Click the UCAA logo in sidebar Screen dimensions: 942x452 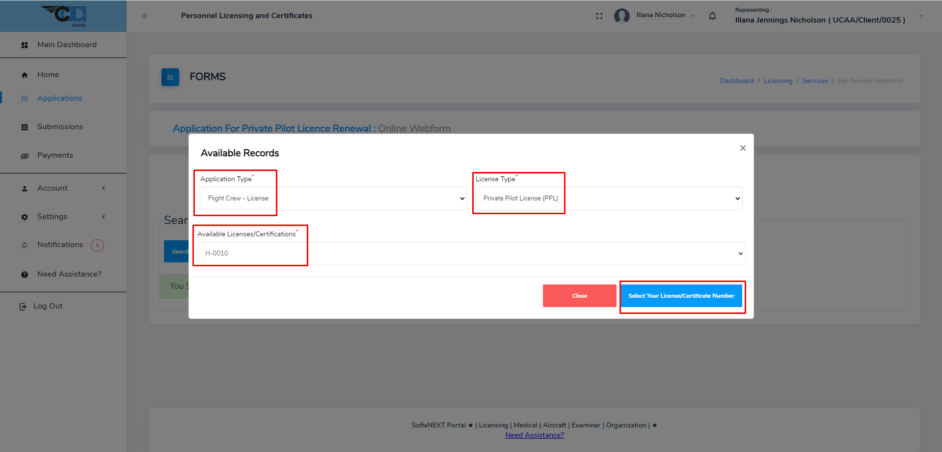click(x=64, y=16)
